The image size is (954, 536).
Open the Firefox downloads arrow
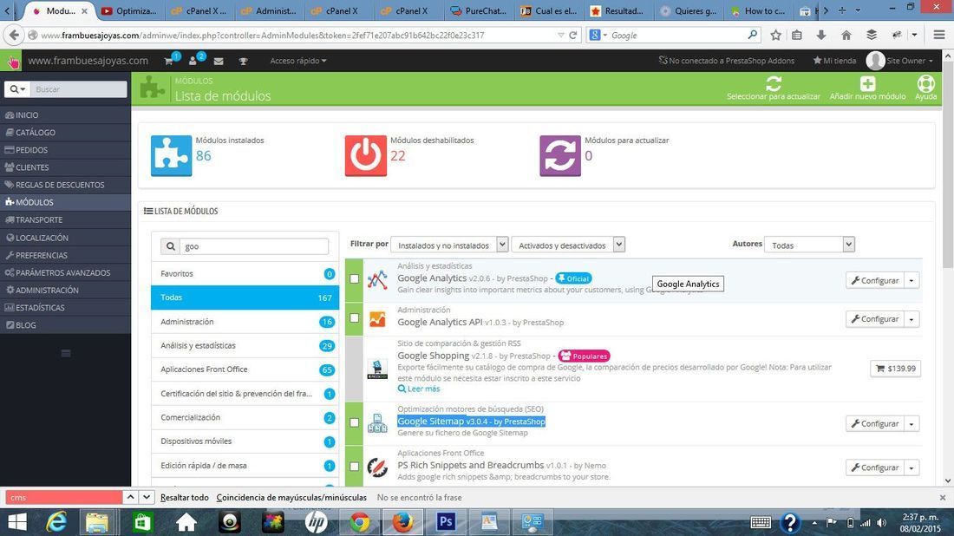820,36
